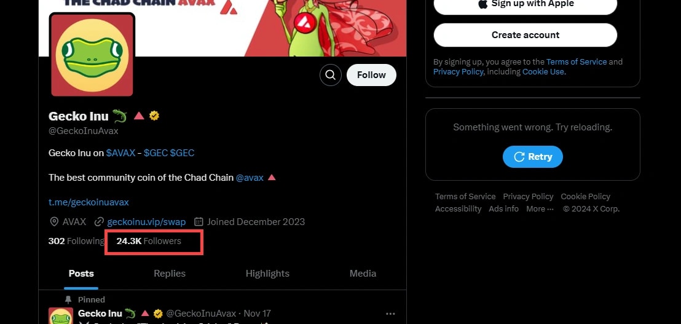
Task: Open the Gecko Inu profile avatar
Action: (92, 55)
